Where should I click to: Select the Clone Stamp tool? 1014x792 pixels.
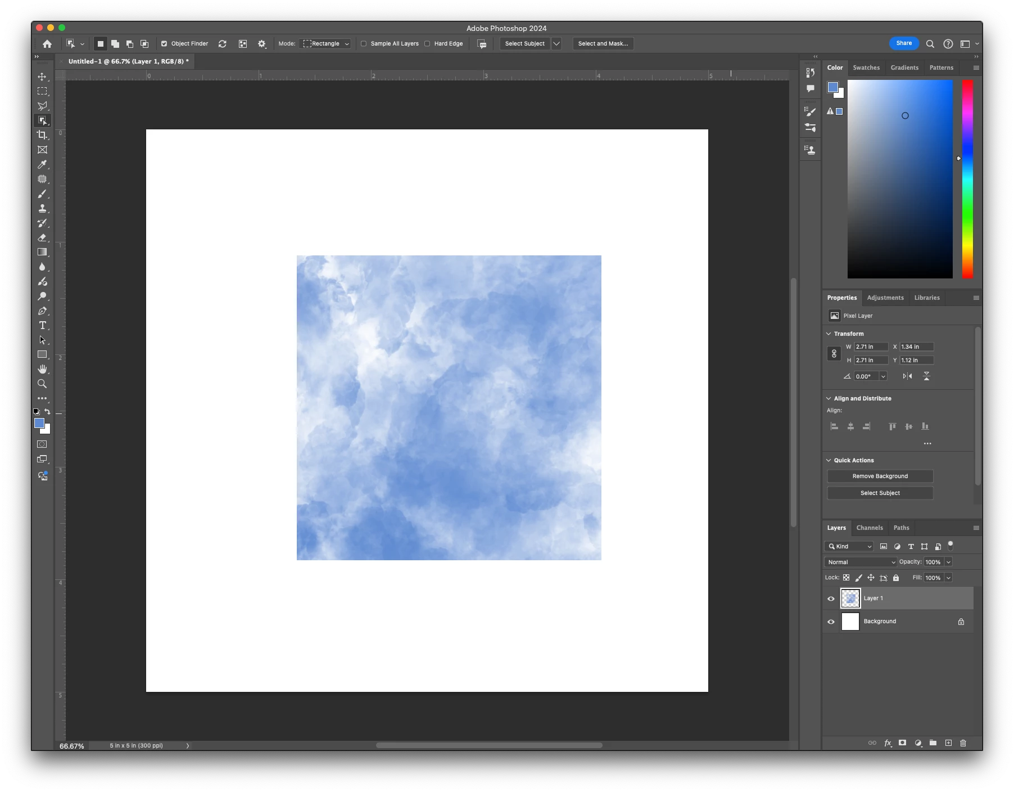click(42, 208)
